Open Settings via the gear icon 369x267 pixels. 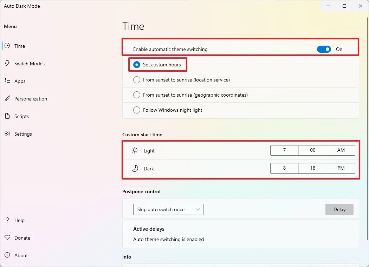point(7,134)
